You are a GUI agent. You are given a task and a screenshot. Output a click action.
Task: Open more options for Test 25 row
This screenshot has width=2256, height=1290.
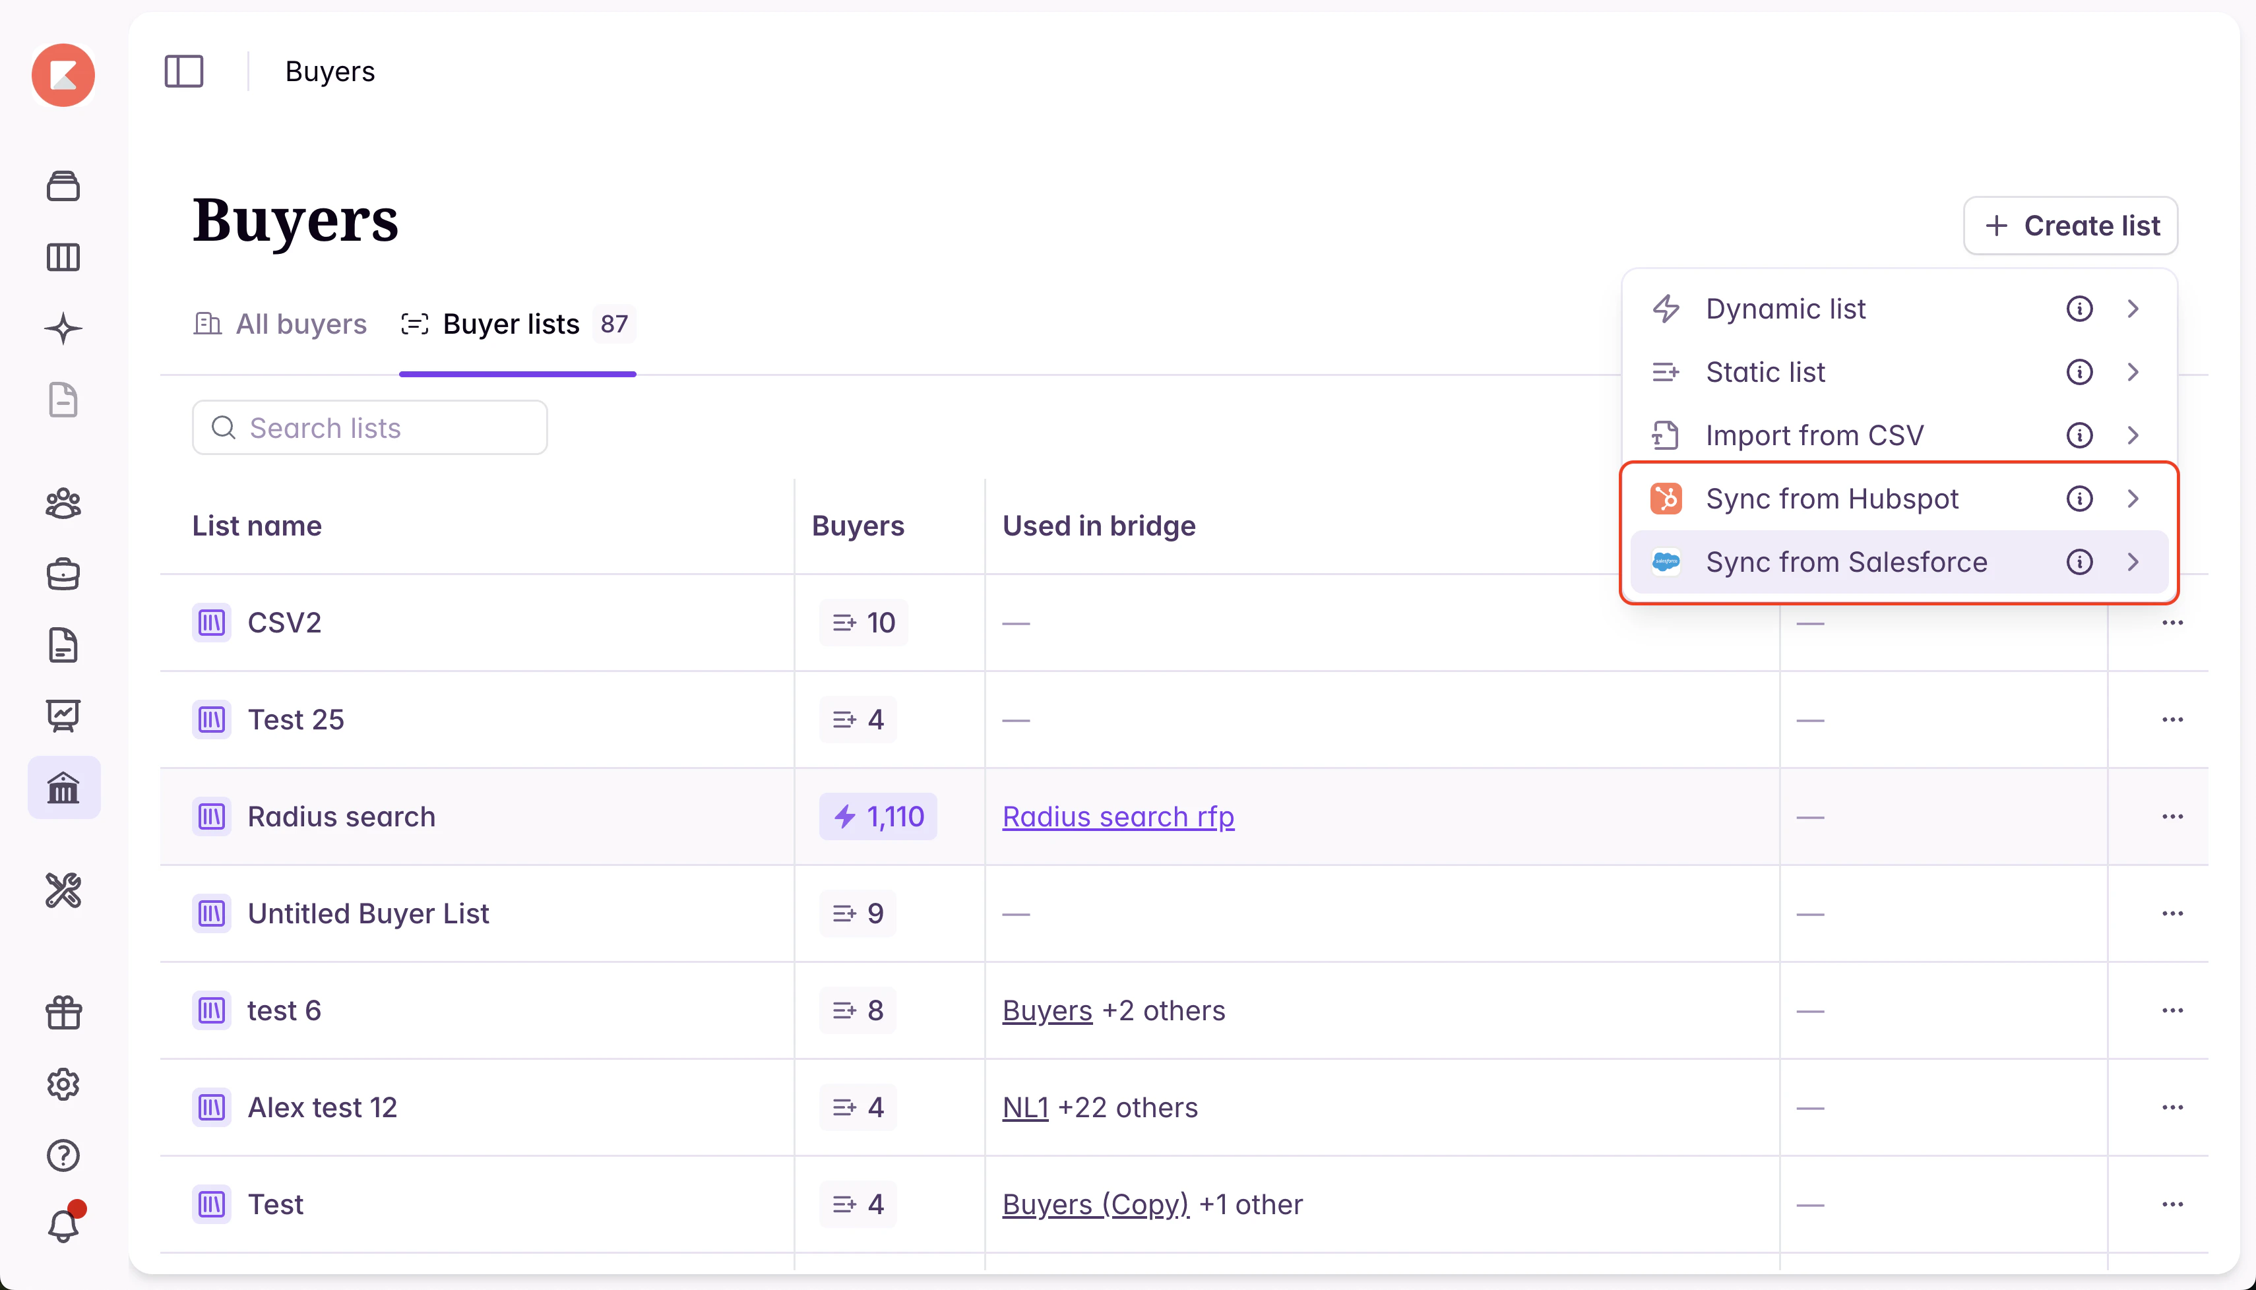click(2172, 720)
